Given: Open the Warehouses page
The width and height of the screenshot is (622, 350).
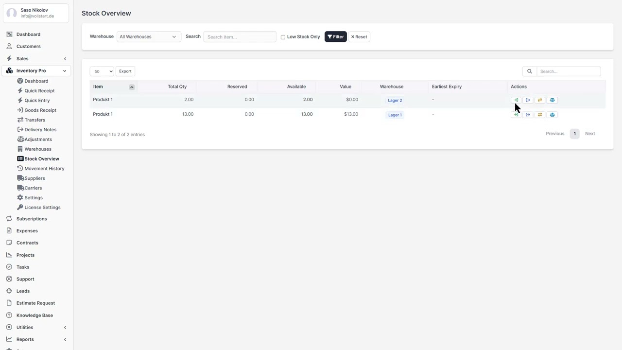Looking at the screenshot, I should pyautogui.click(x=38, y=149).
